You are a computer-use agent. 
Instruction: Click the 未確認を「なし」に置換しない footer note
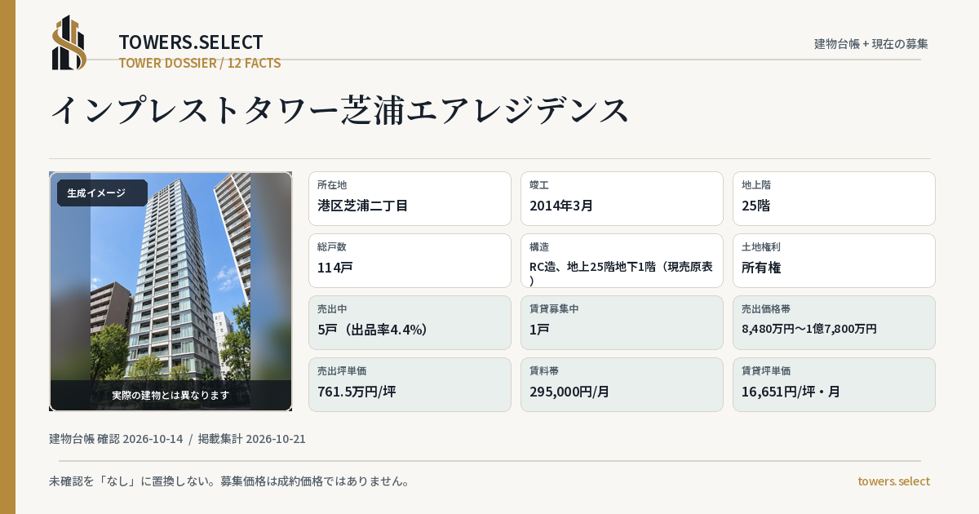pos(229,481)
